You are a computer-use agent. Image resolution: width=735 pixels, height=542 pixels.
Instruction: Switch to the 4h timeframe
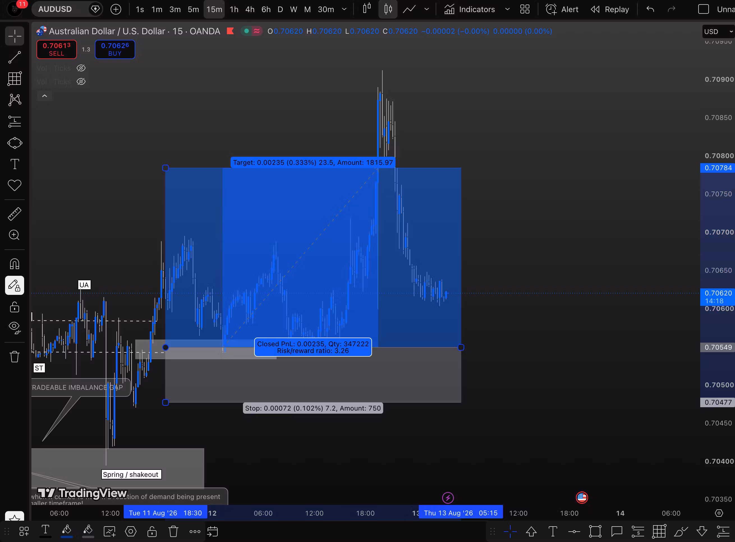pyautogui.click(x=250, y=9)
